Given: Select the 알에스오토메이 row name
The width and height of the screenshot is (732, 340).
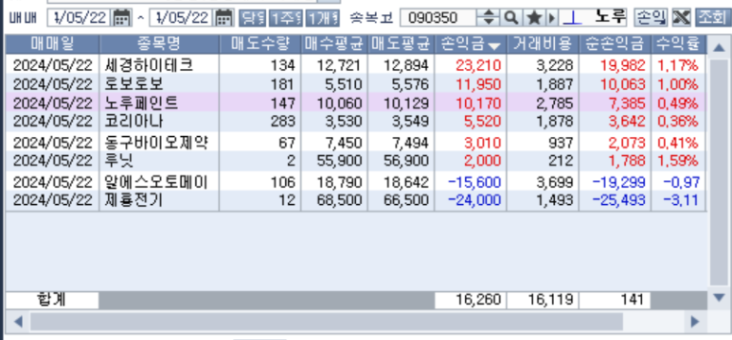Looking at the screenshot, I should (156, 181).
